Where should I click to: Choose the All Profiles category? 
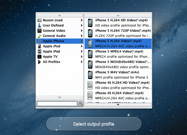pyautogui.click(x=60, y=62)
